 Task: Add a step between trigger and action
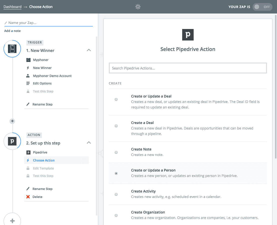[12, 121]
